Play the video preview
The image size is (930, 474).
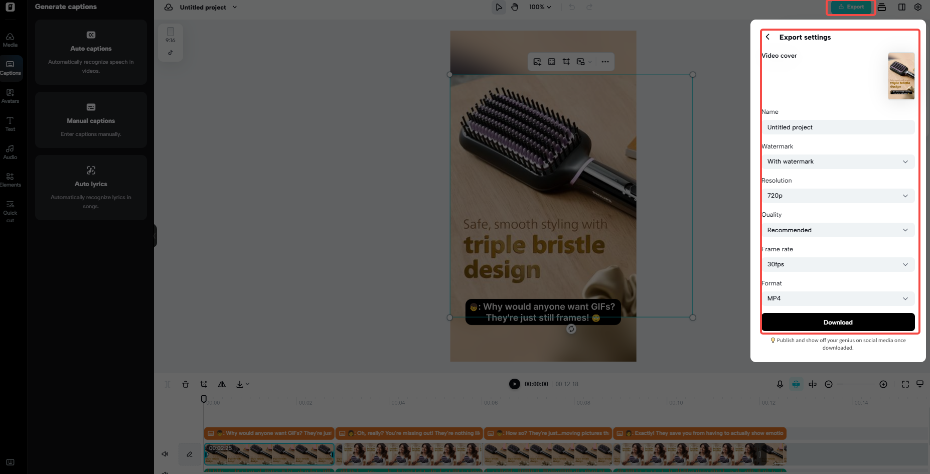(515, 384)
